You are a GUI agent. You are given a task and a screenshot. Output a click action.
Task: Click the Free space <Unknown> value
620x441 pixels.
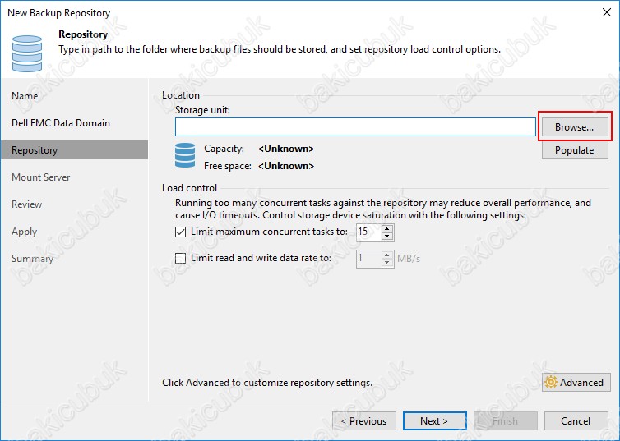click(286, 166)
